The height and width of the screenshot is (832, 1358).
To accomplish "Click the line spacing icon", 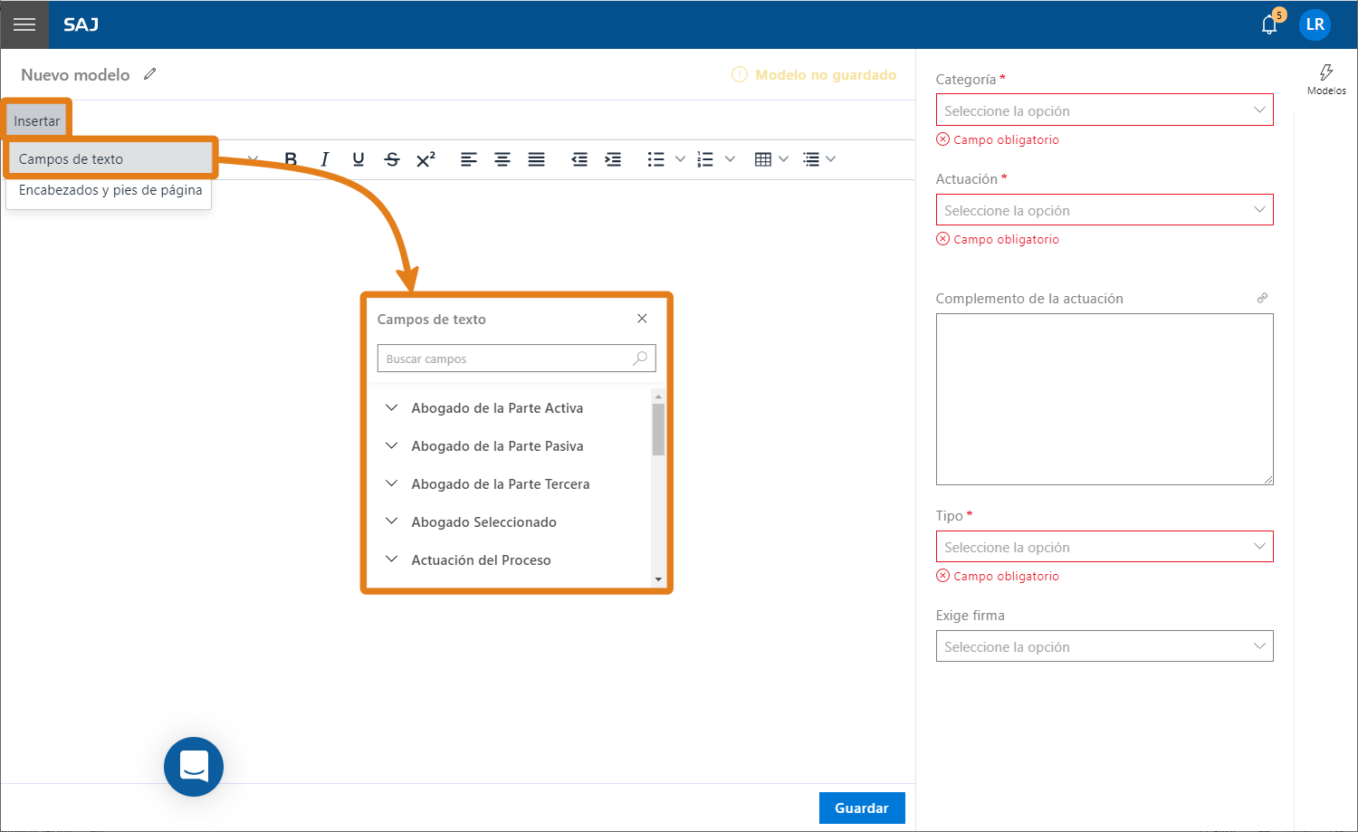I will (812, 159).
